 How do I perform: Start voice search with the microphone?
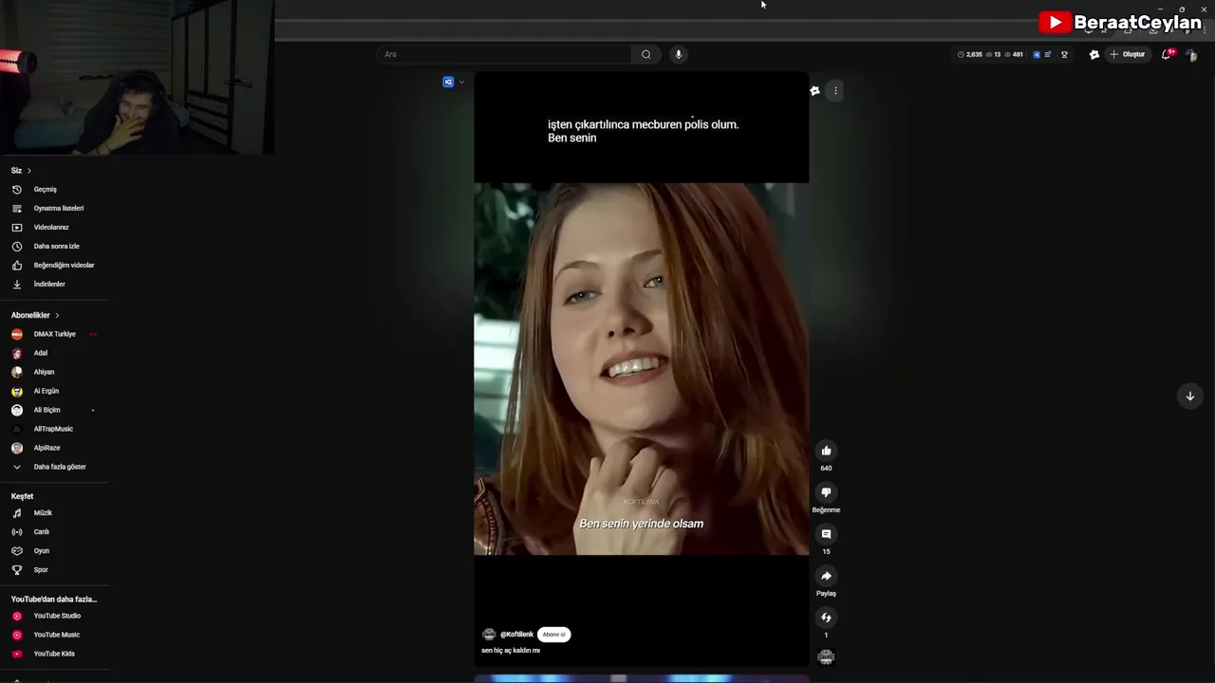pyautogui.click(x=678, y=54)
